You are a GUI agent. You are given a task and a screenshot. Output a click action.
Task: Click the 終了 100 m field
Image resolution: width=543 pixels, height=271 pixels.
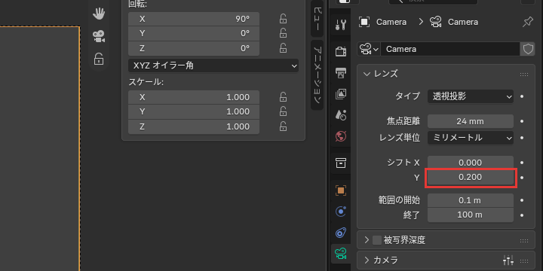point(471,215)
